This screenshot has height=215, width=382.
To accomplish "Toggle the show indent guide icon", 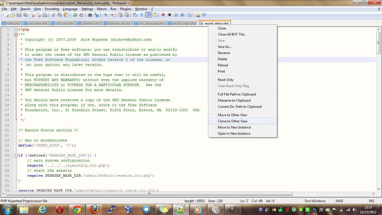I will (x=149, y=15).
